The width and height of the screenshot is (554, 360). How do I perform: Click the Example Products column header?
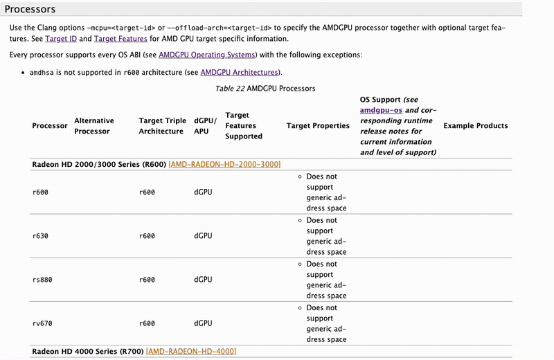click(475, 126)
